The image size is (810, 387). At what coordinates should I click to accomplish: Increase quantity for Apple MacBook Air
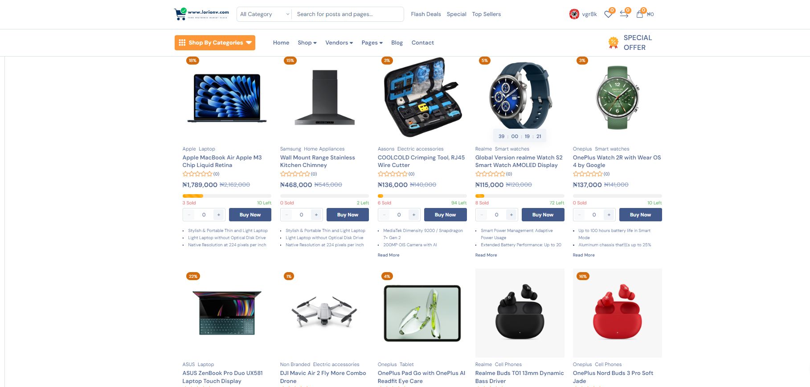pyautogui.click(x=219, y=215)
